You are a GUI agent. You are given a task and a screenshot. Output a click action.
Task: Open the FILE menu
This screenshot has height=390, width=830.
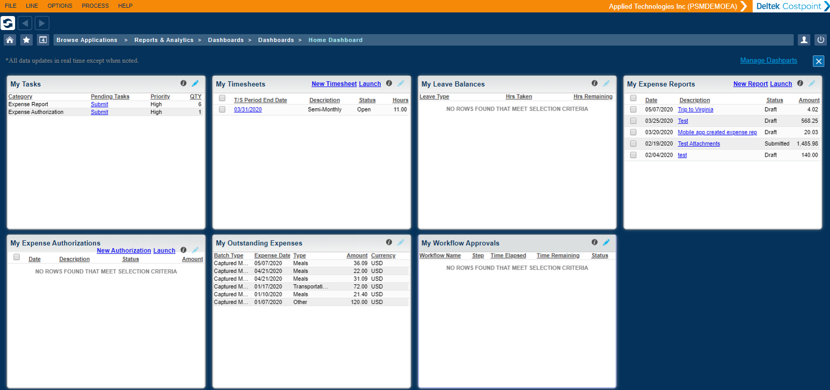(10, 6)
